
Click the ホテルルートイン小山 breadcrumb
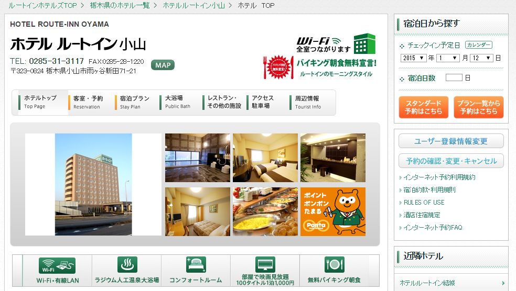pyautogui.click(x=194, y=5)
